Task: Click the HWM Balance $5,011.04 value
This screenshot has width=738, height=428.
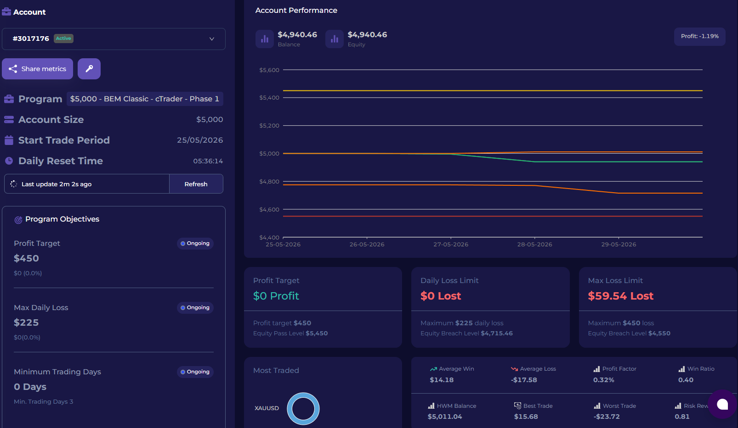Action: coord(445,417)
